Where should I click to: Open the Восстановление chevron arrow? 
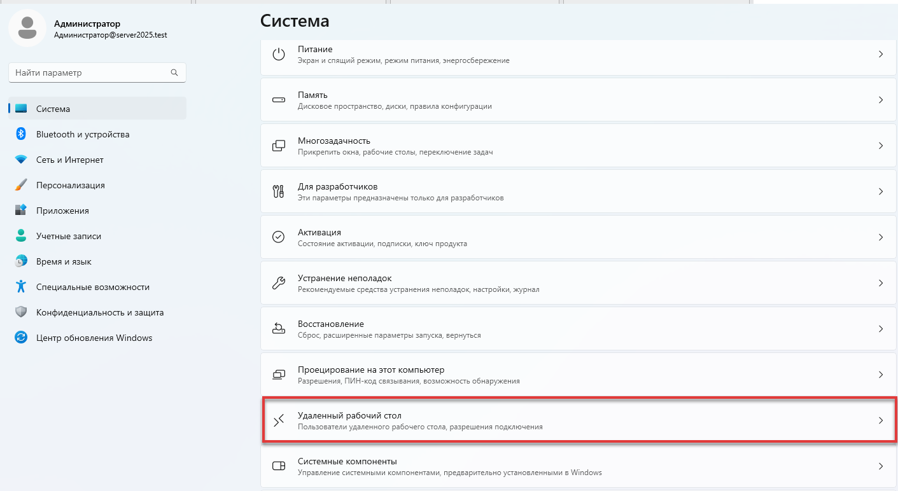(881, 329)
